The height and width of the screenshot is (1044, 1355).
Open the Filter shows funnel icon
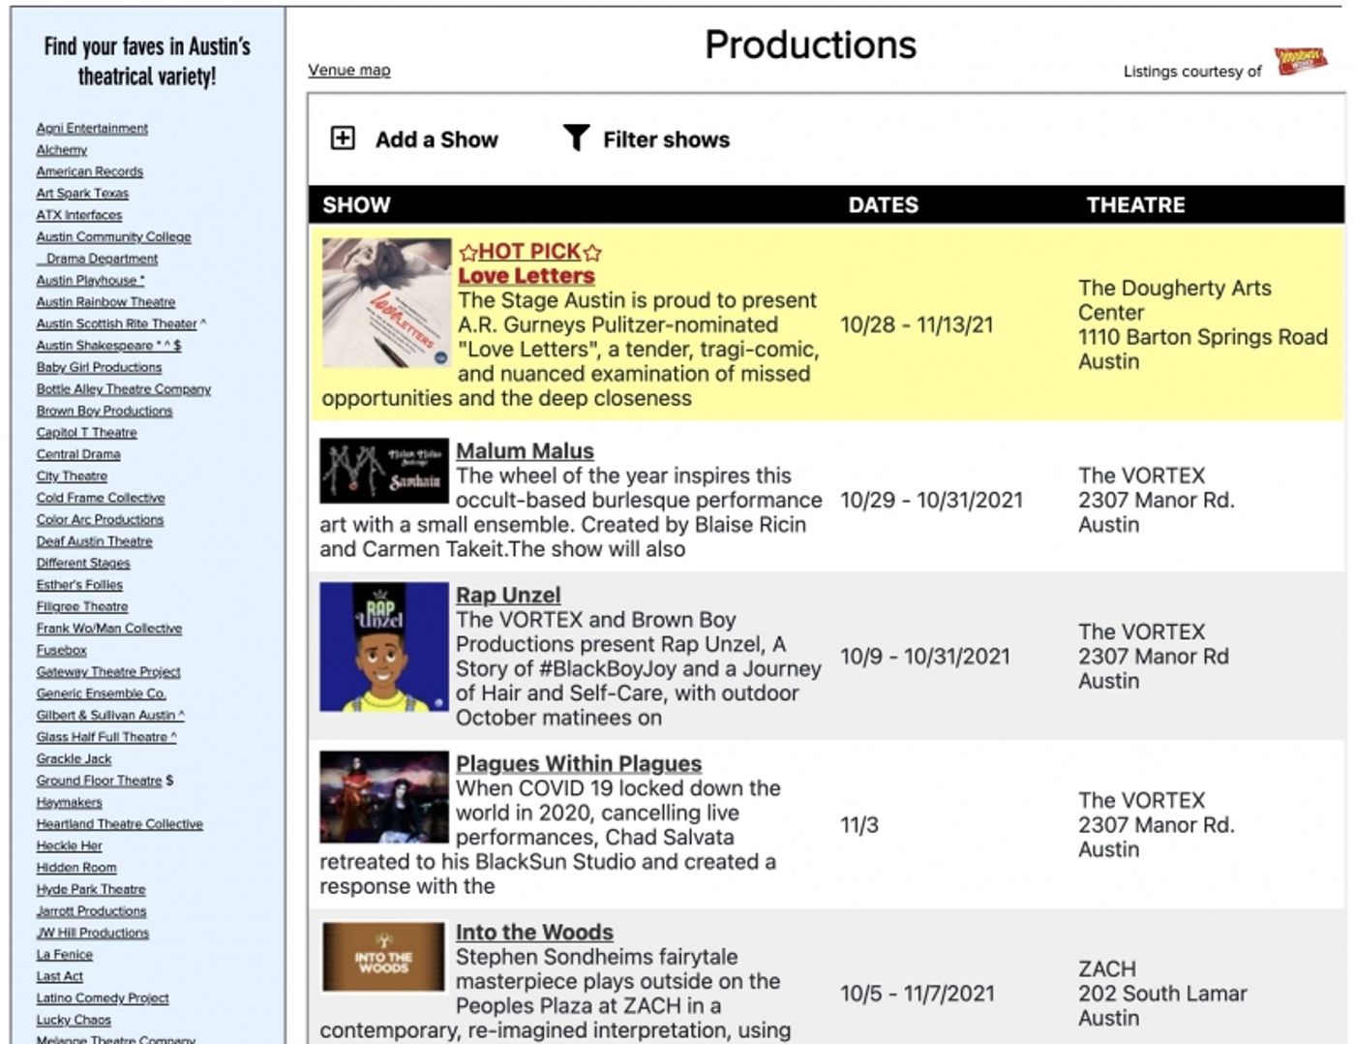tap(578, 138)
